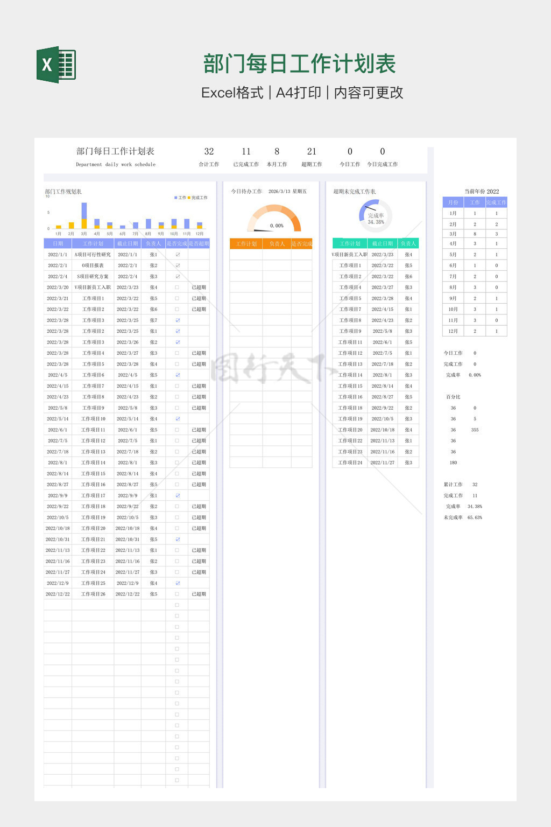Select the 合计工作 total value 32
The height and width of the screenshot is (827, 551).
pos(209,152)
